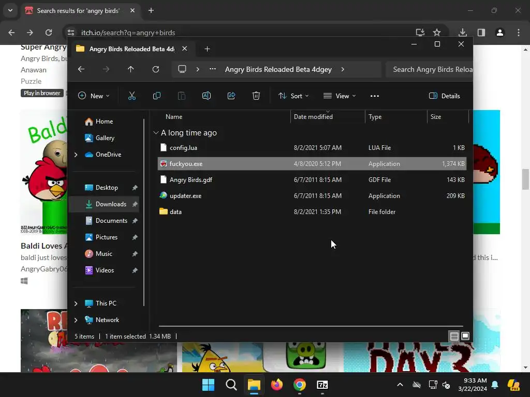Close the Explorer folder tab

(x=185, y=49)
